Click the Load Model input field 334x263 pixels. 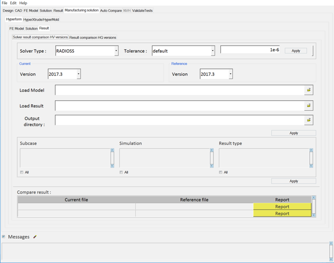click(179, 90)
